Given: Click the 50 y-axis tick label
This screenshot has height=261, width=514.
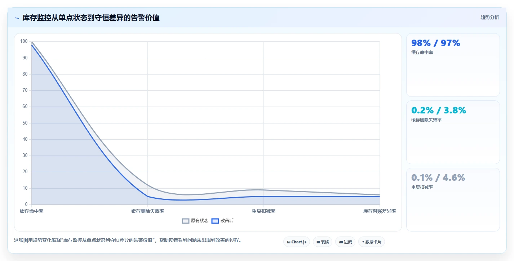Looking at the screenshot, I should 25,123.
